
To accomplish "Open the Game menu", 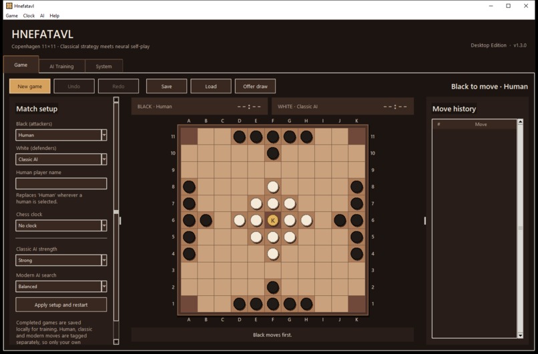I will (11, 15).
